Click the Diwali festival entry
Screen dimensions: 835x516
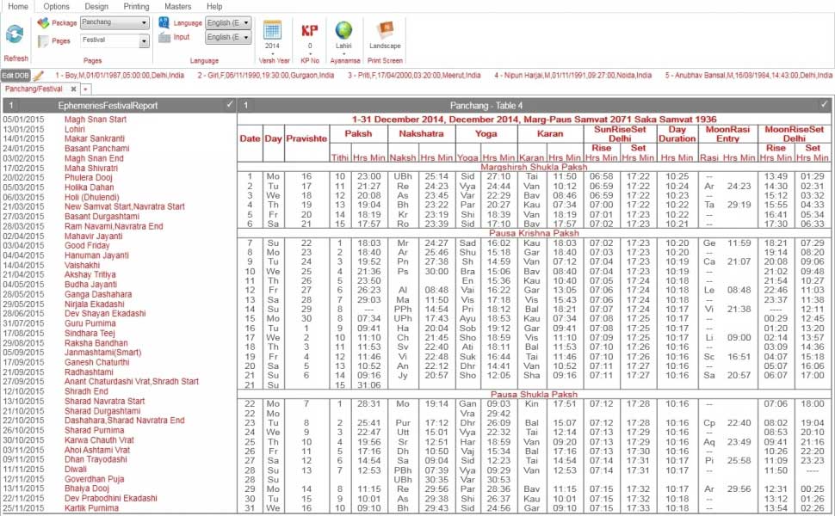tap(75, 470)
